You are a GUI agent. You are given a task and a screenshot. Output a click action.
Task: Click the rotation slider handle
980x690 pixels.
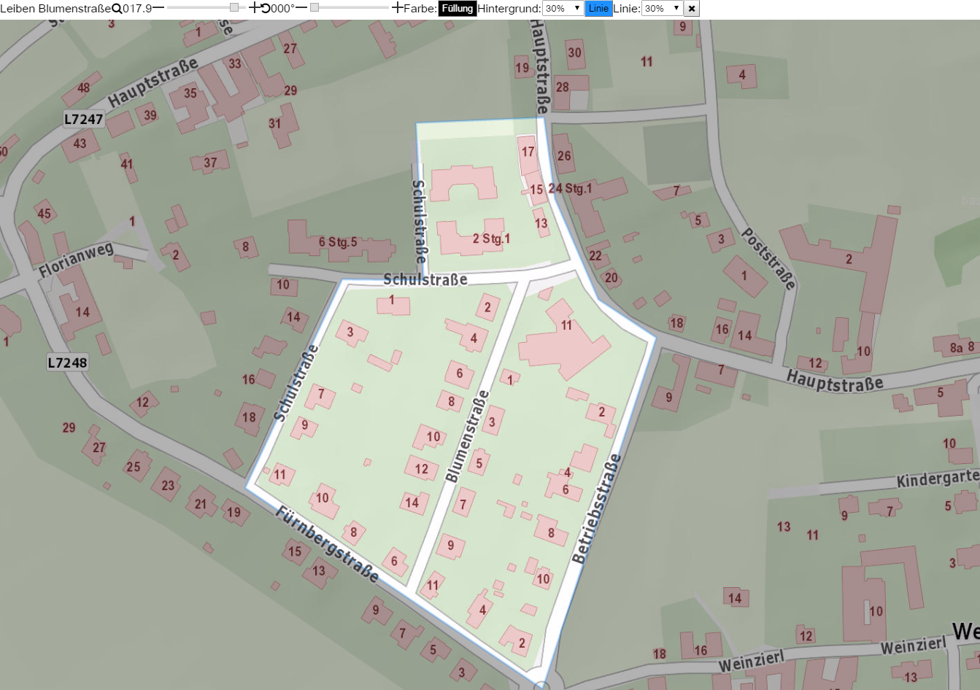pos(315,8)
